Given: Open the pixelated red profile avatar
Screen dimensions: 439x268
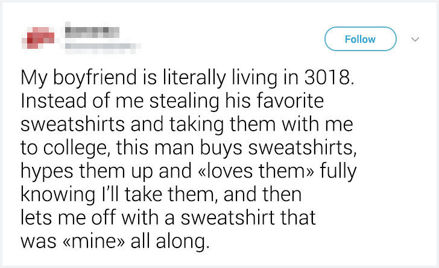Looking at the screenshot, I should coord(39,38).
